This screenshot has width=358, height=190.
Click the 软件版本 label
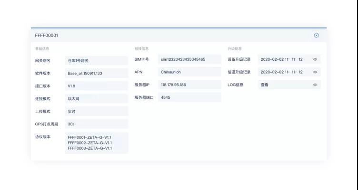coord(43,73)
